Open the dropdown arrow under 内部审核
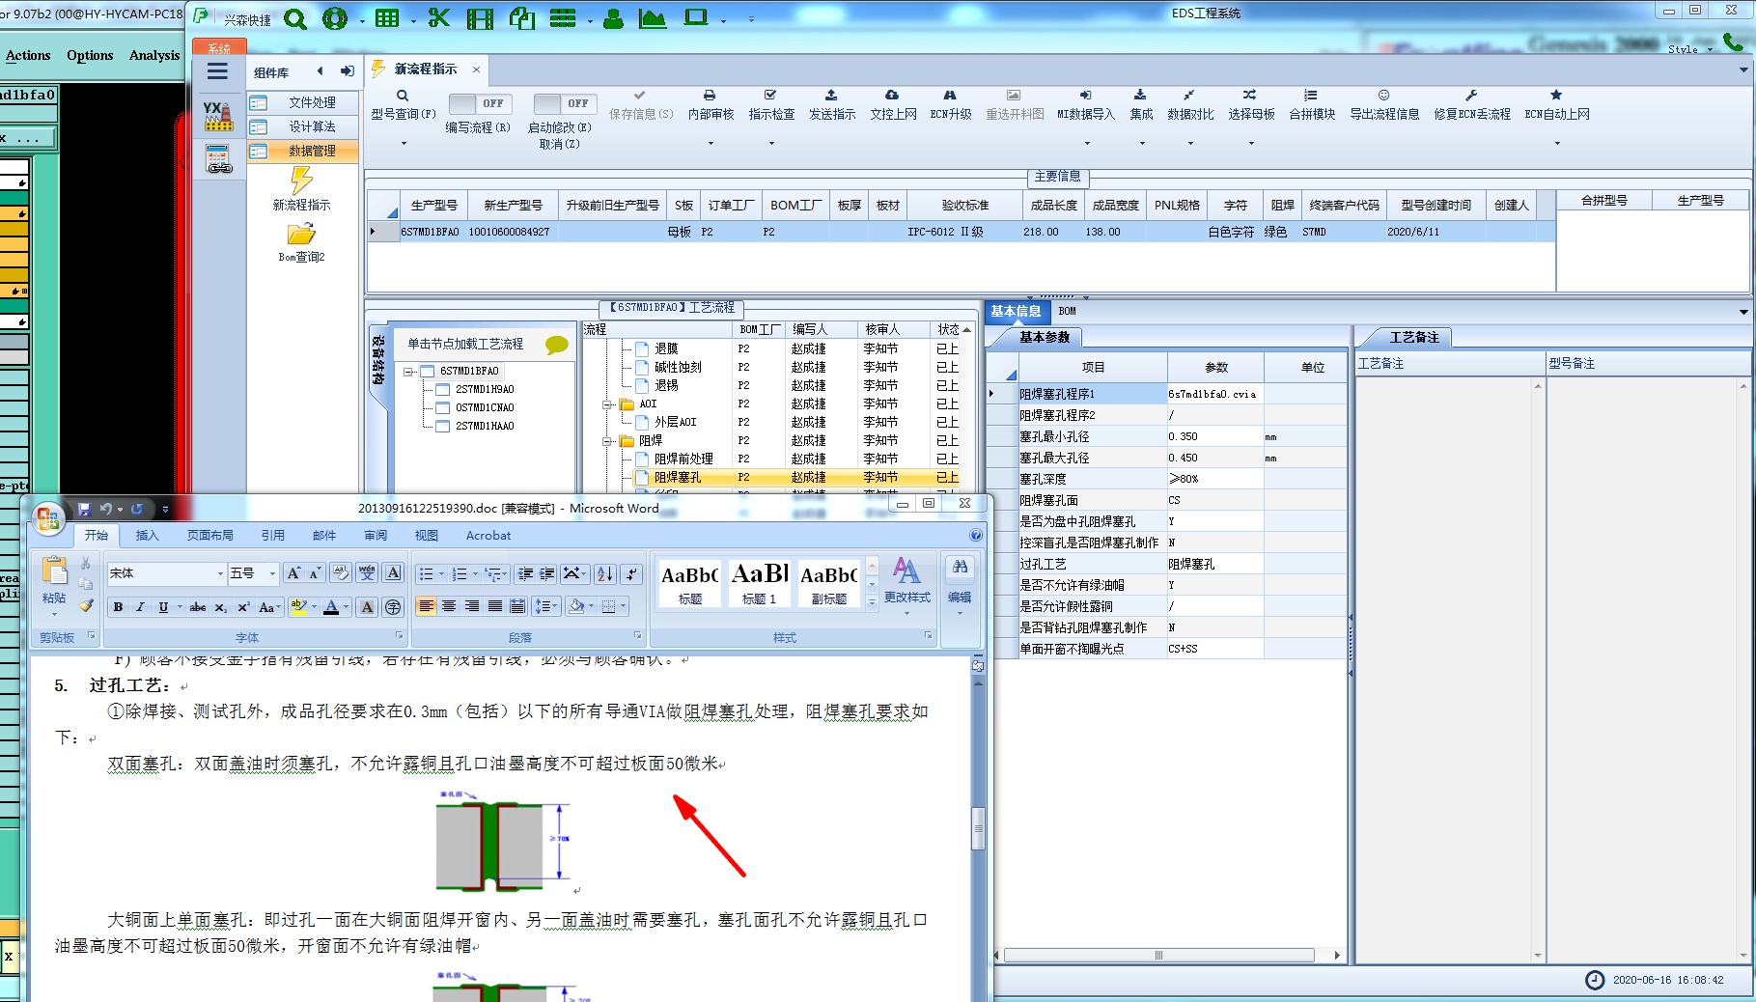Image resolution: width=1756 pixels, height=1002 pixels. [x=711, y=143]
